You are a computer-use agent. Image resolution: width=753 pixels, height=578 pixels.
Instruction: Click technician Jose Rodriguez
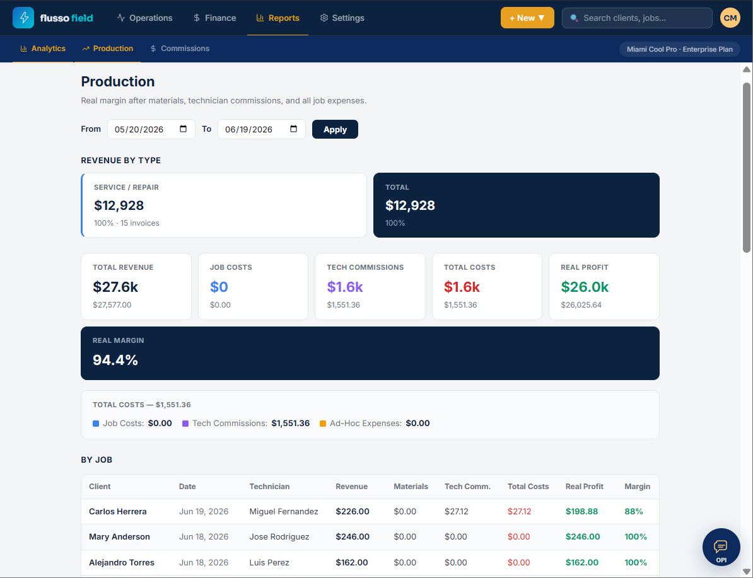pos(279,537)
